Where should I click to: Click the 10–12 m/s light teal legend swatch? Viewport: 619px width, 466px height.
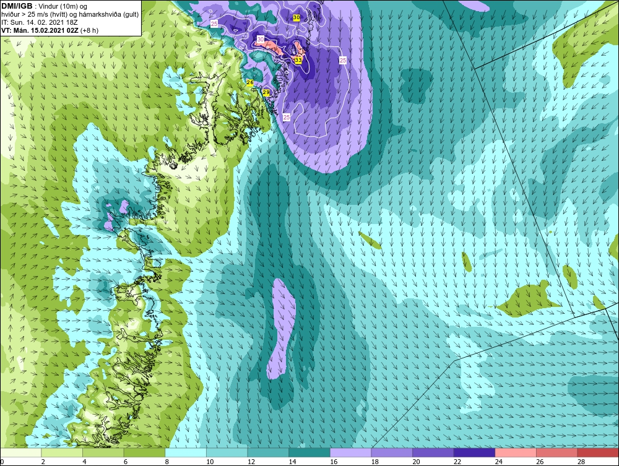[227, 452]
